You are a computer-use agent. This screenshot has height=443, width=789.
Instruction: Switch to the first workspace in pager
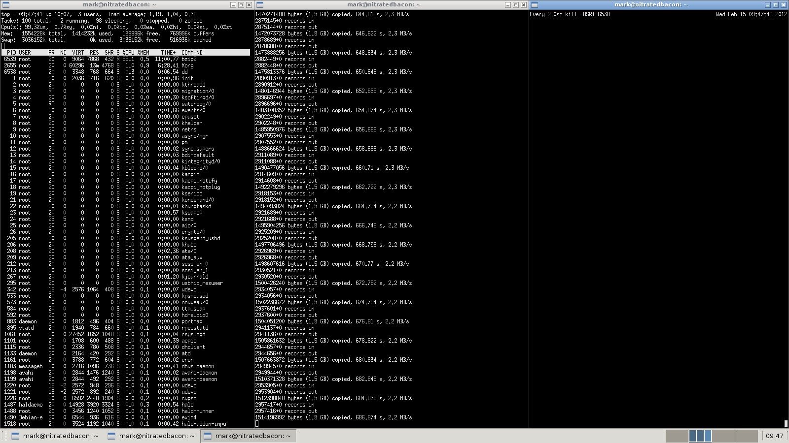coord(677,436)
